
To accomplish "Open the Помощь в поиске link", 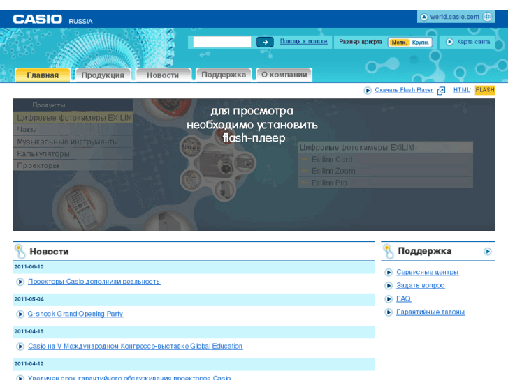I will point(303,41).
